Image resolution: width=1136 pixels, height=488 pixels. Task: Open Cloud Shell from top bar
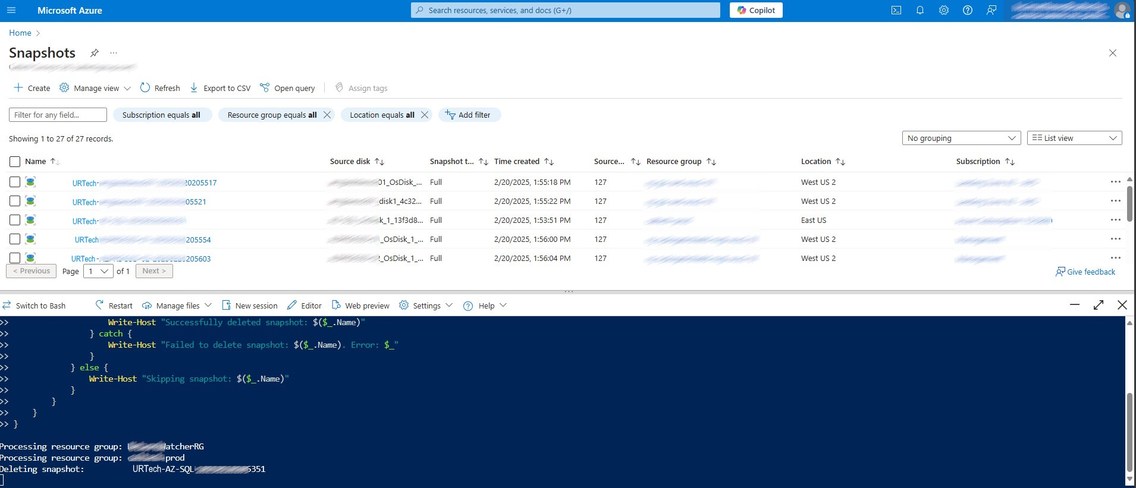pos(896,10)
